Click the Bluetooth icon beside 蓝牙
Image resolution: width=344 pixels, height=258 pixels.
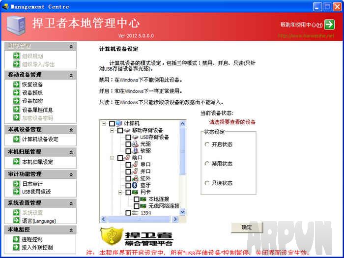point(135,185)
